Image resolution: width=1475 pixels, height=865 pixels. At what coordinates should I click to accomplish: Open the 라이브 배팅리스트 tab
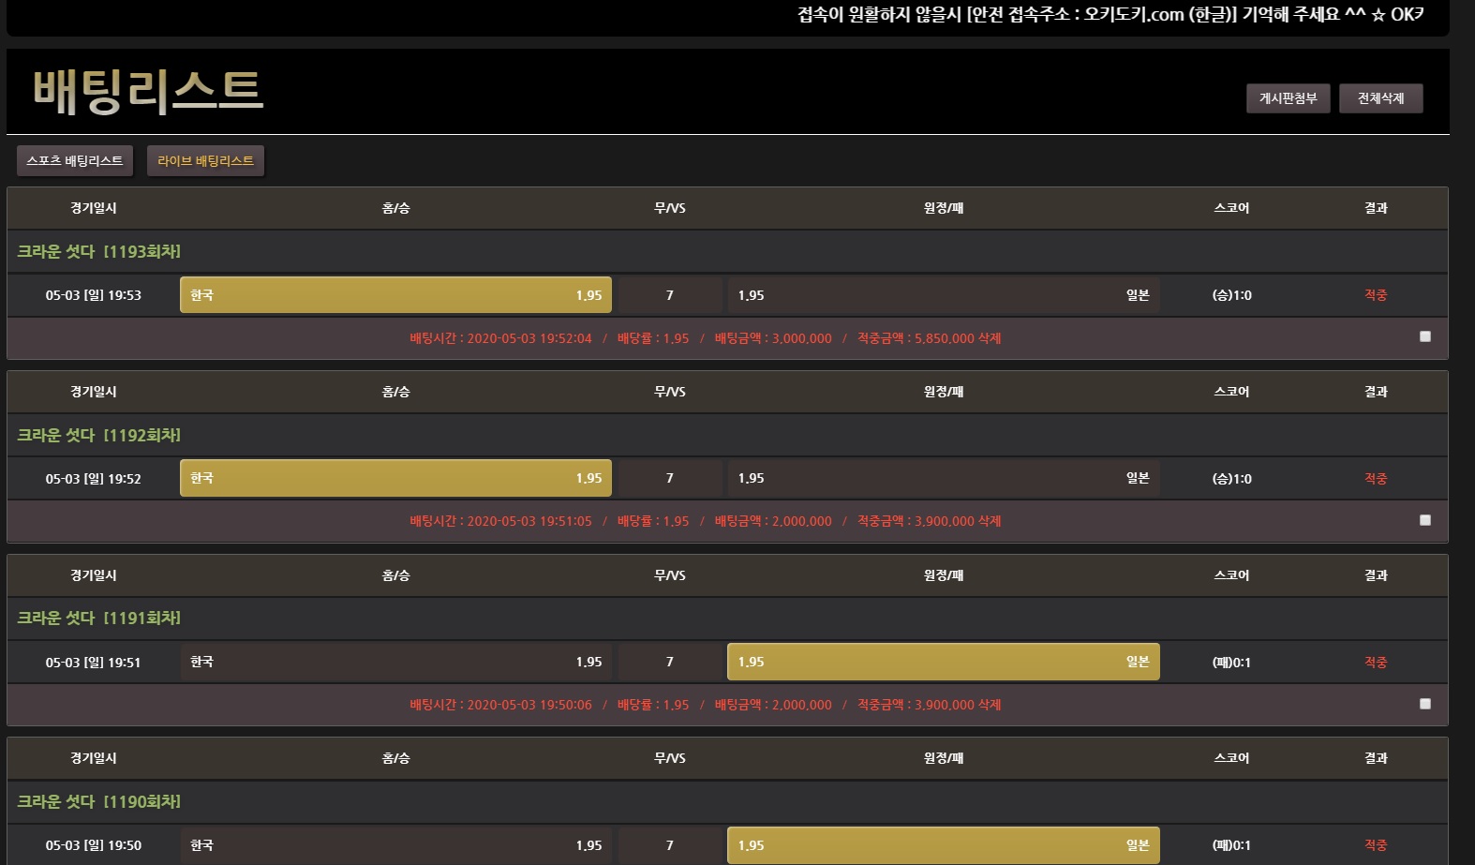tap(205, 161)
